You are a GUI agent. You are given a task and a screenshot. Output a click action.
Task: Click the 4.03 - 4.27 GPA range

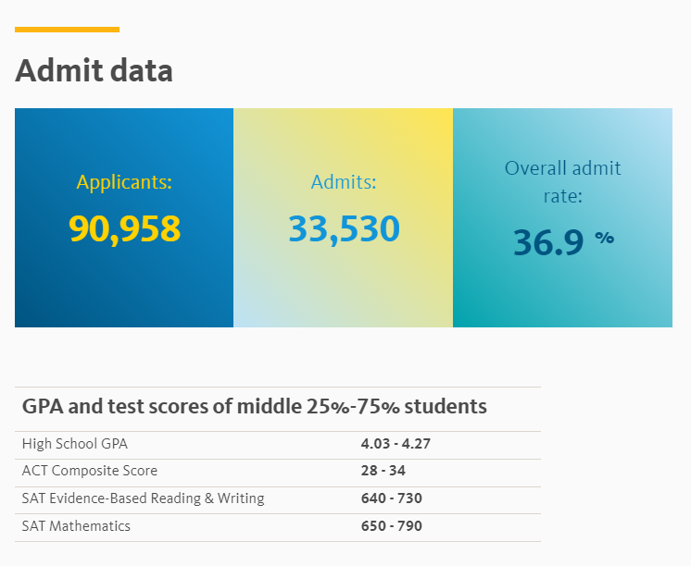396,444
